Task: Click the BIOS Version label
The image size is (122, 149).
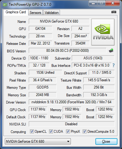Action: [x=16, y=51]
